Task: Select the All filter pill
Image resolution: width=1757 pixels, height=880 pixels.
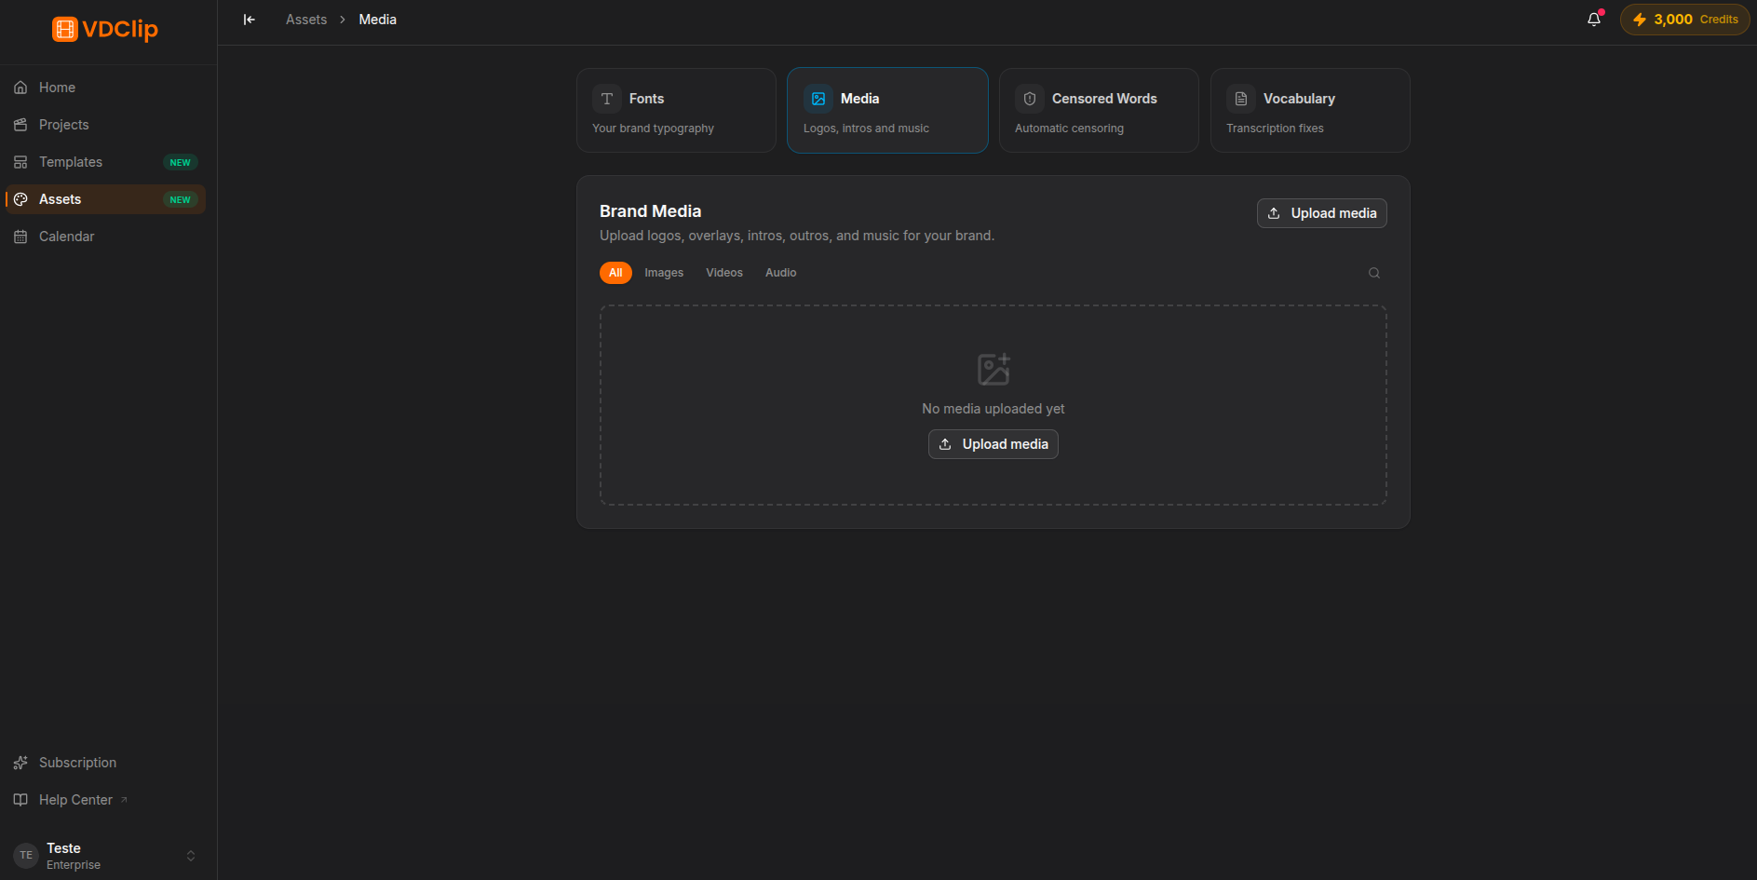Action: (x=615, y=273)
